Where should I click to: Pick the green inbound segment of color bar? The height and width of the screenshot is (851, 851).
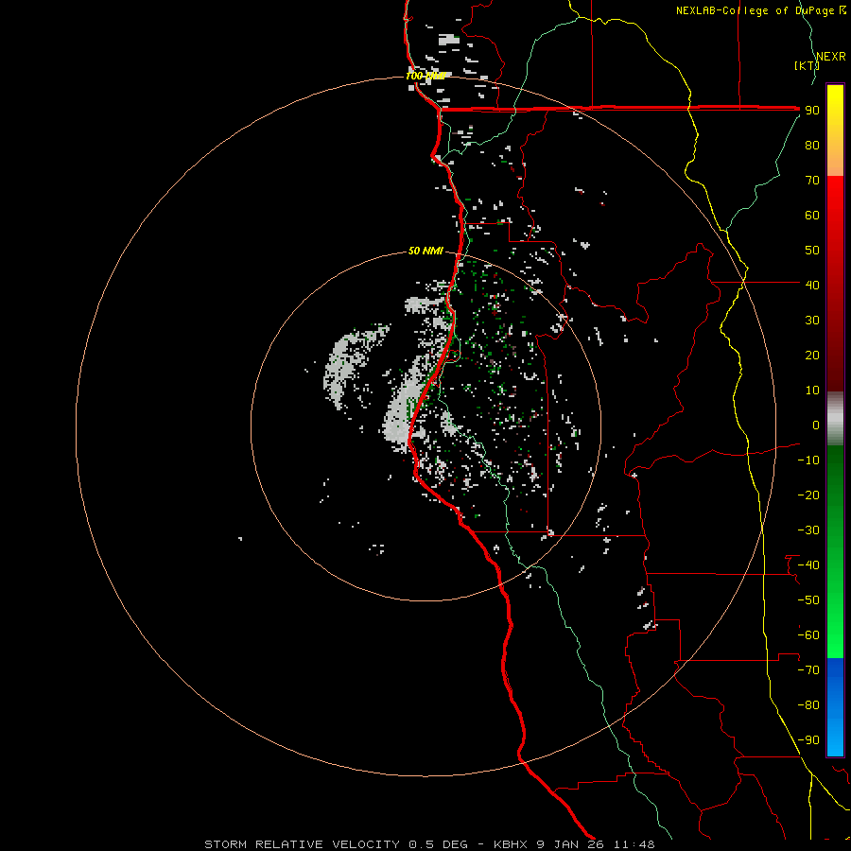click(835, 551)
